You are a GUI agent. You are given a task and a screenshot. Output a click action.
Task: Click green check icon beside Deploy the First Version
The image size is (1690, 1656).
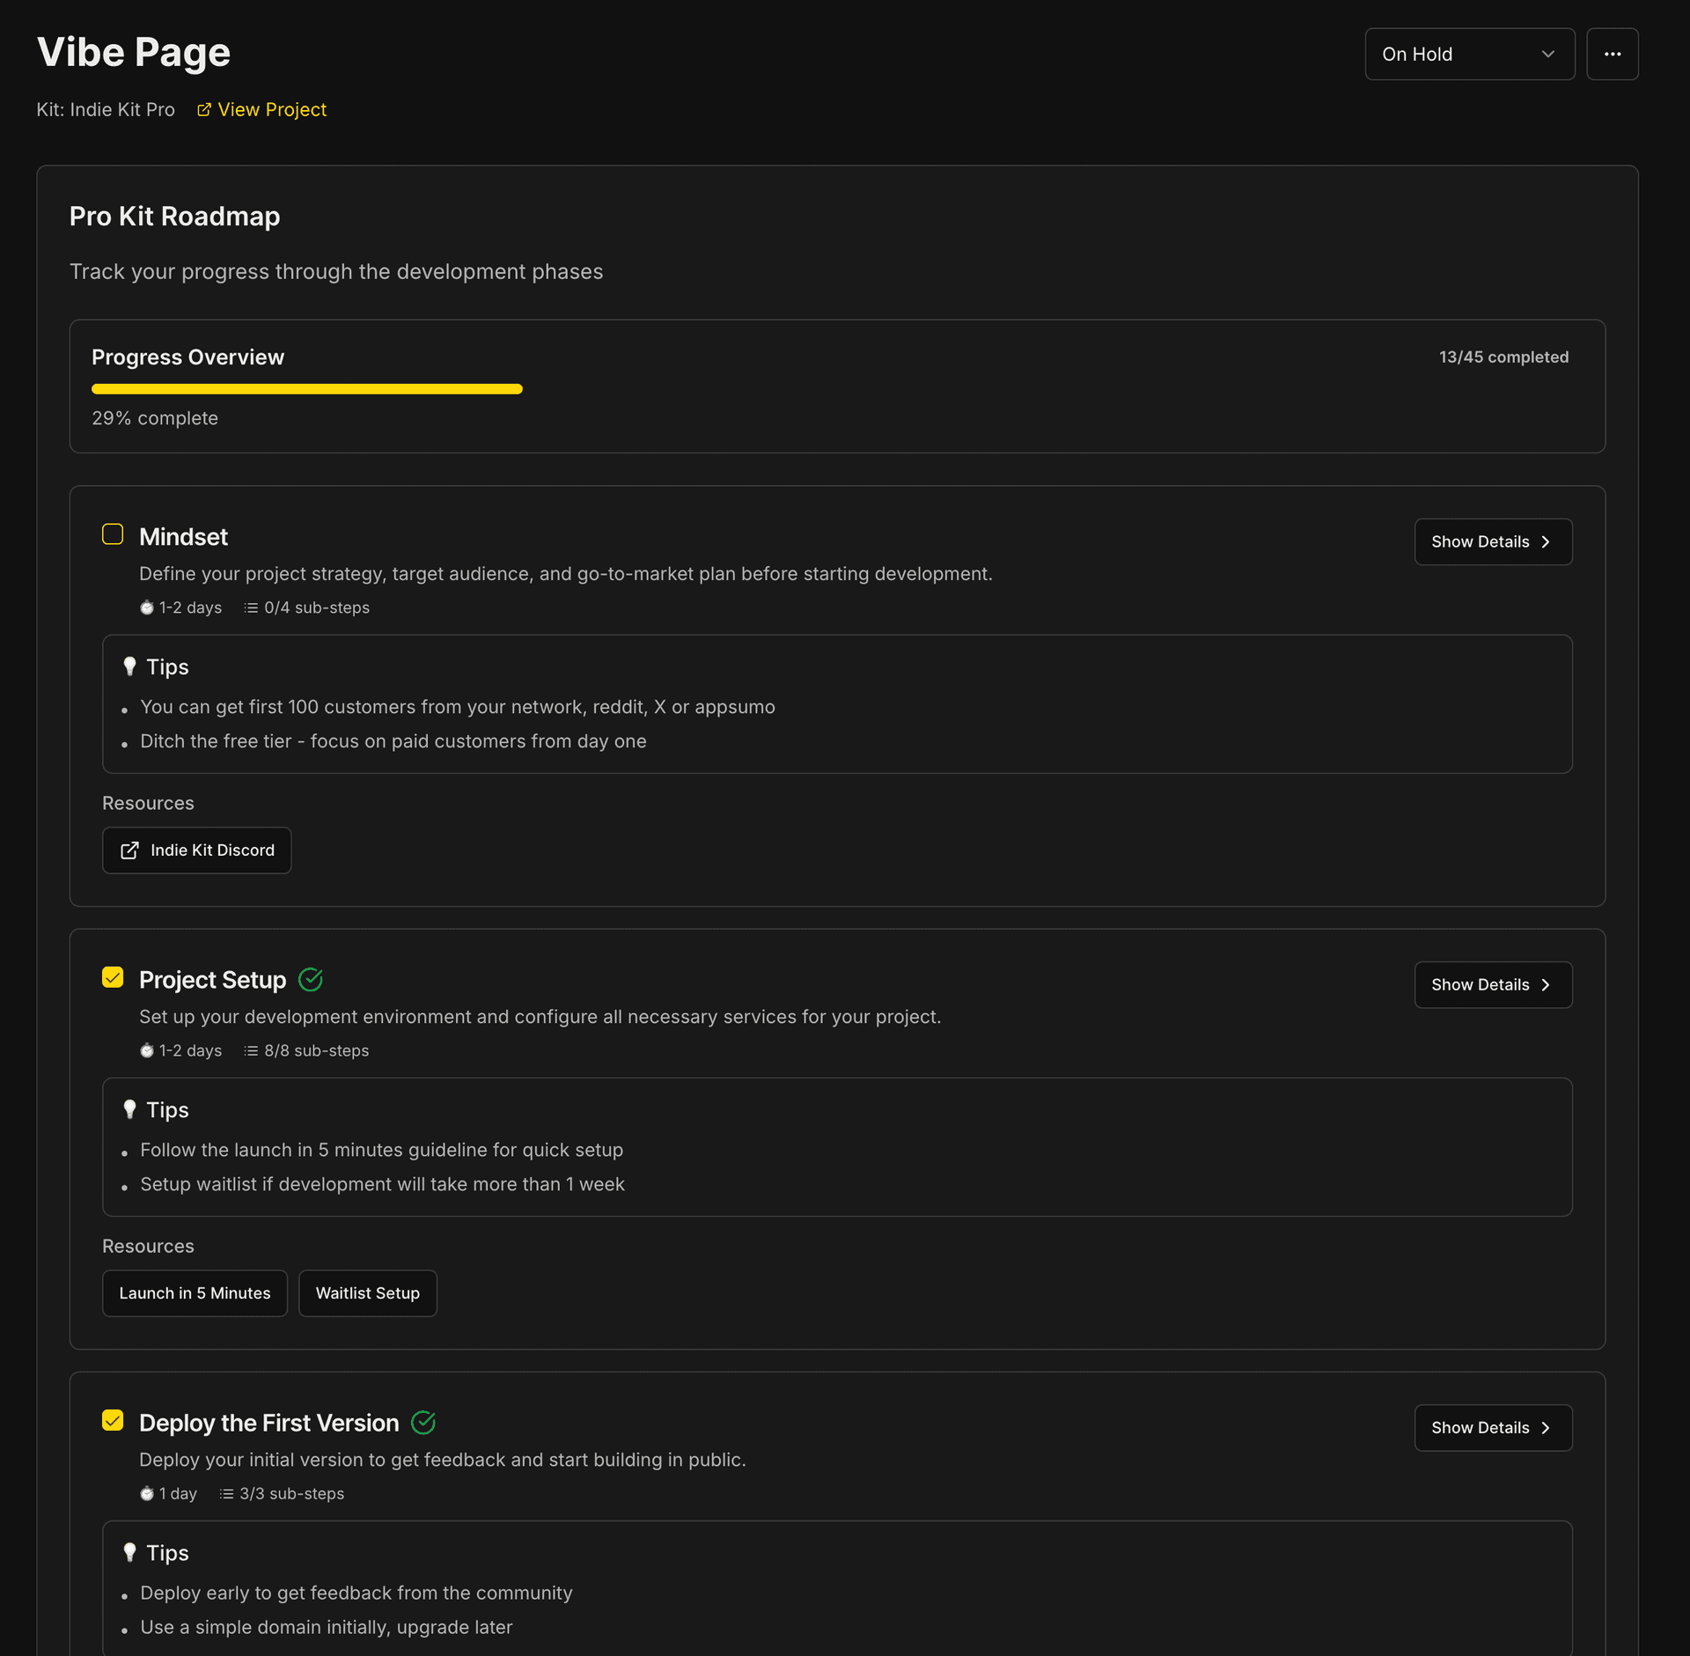[x=423, y=1423]
